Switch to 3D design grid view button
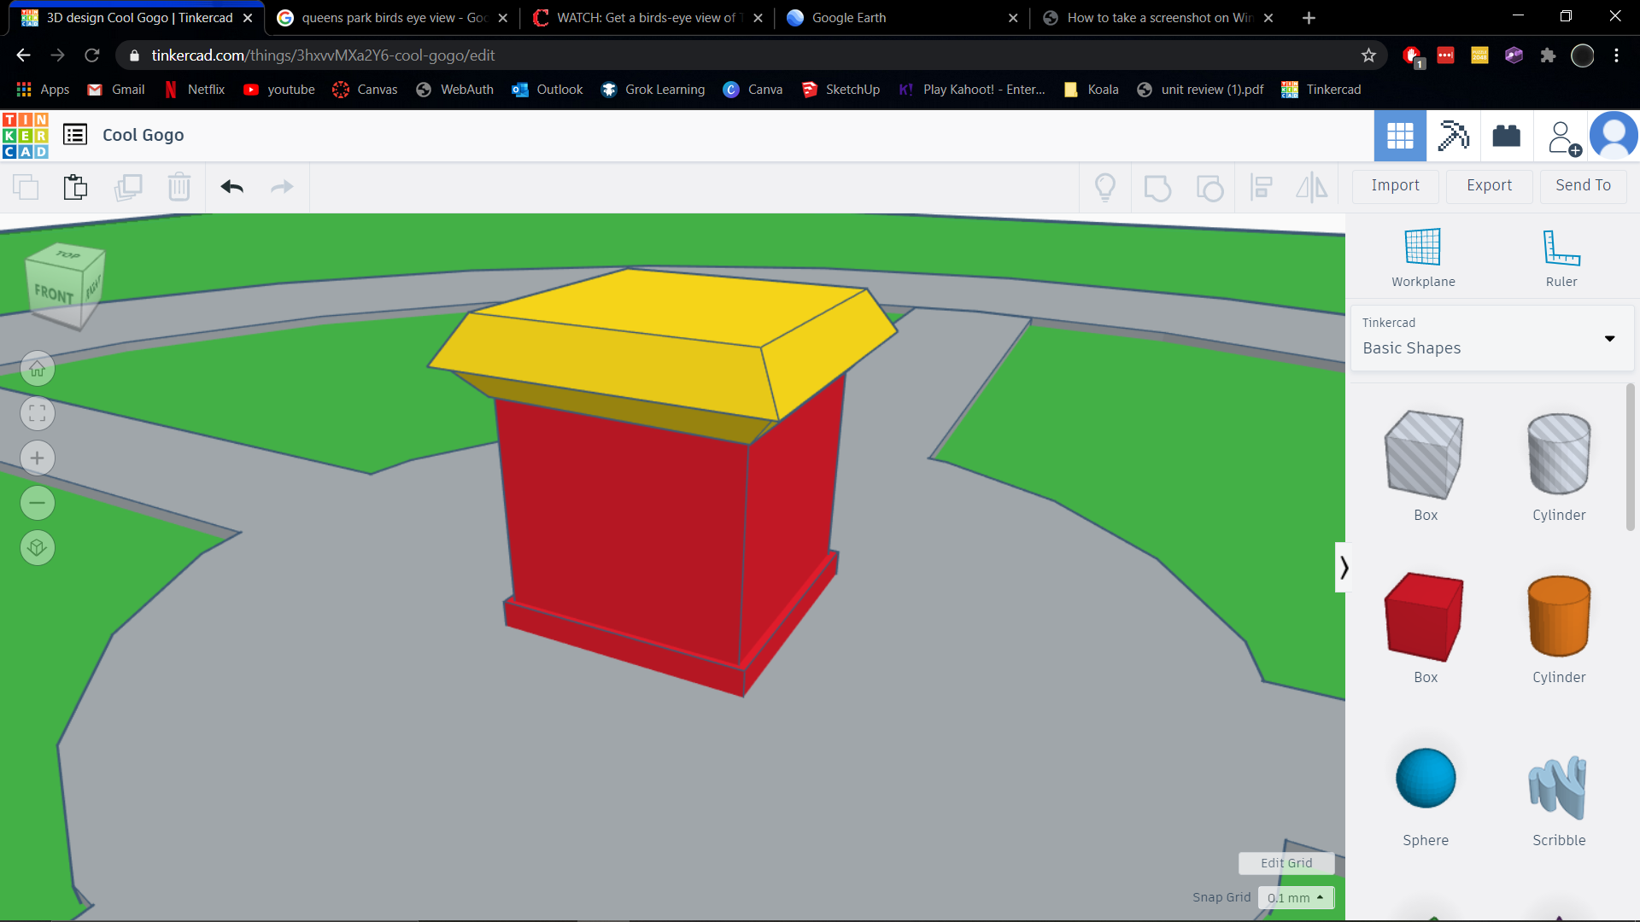 [1400, 135]
